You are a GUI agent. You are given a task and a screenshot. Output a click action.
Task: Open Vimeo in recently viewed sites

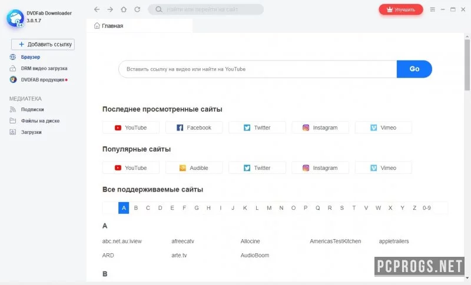pos(383,128)
